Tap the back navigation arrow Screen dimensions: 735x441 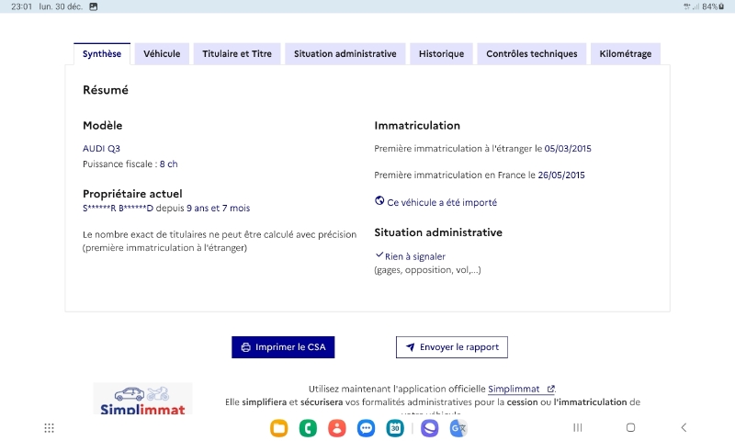(x=684, y=427)
